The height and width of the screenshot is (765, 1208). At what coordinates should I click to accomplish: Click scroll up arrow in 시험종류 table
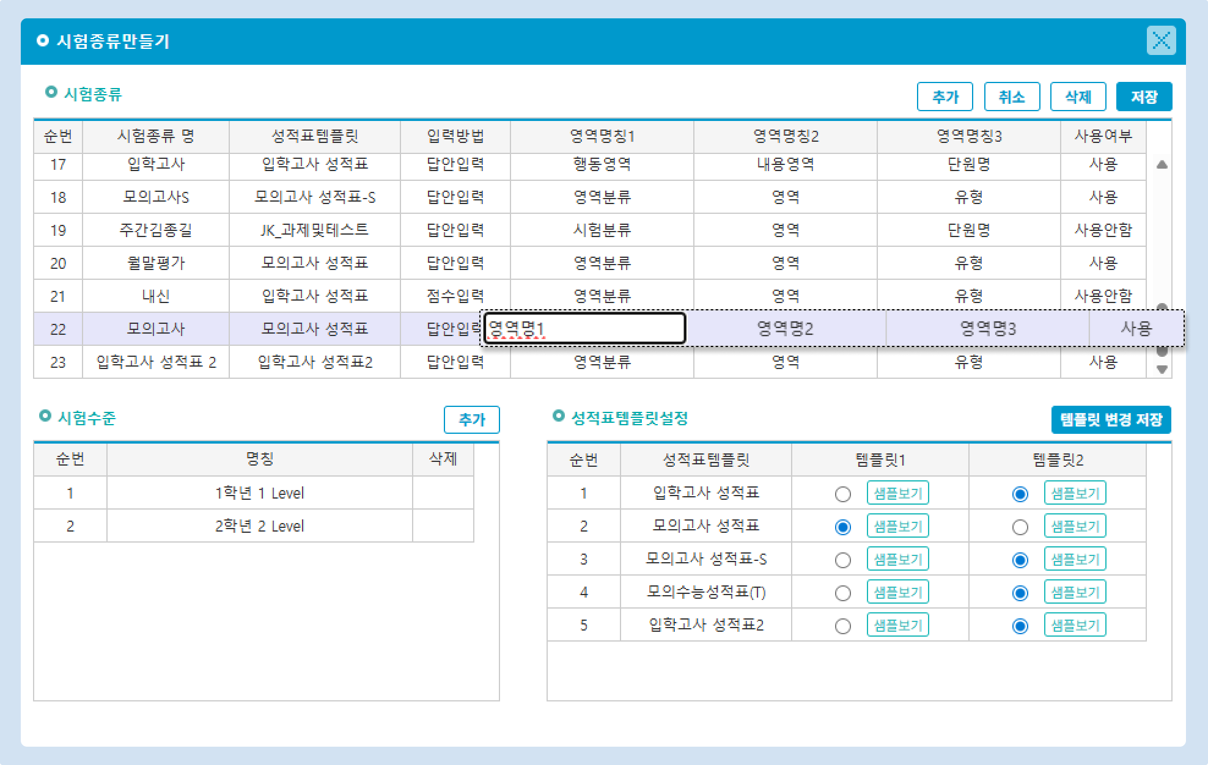1162,164
